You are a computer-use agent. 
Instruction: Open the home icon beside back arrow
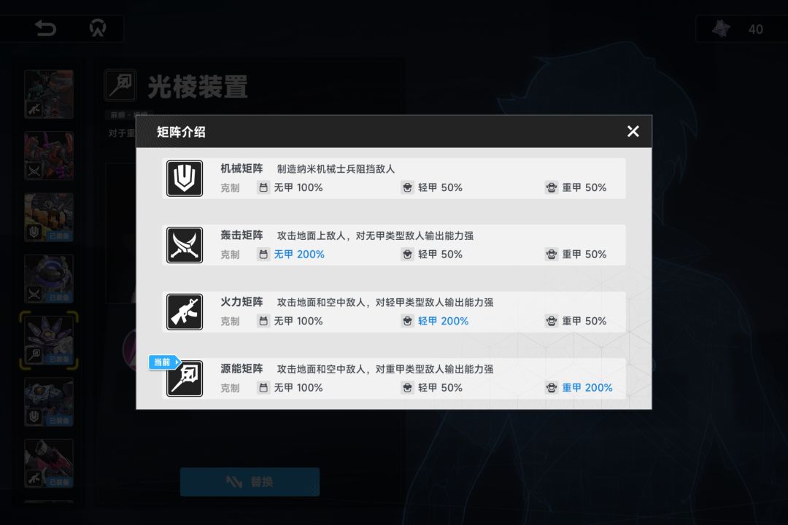[x=98, y=28]
